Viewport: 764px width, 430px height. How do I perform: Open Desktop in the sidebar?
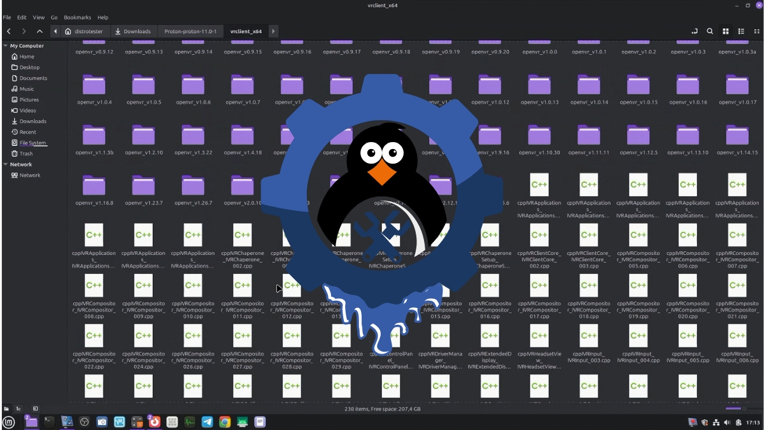[29, 68]
